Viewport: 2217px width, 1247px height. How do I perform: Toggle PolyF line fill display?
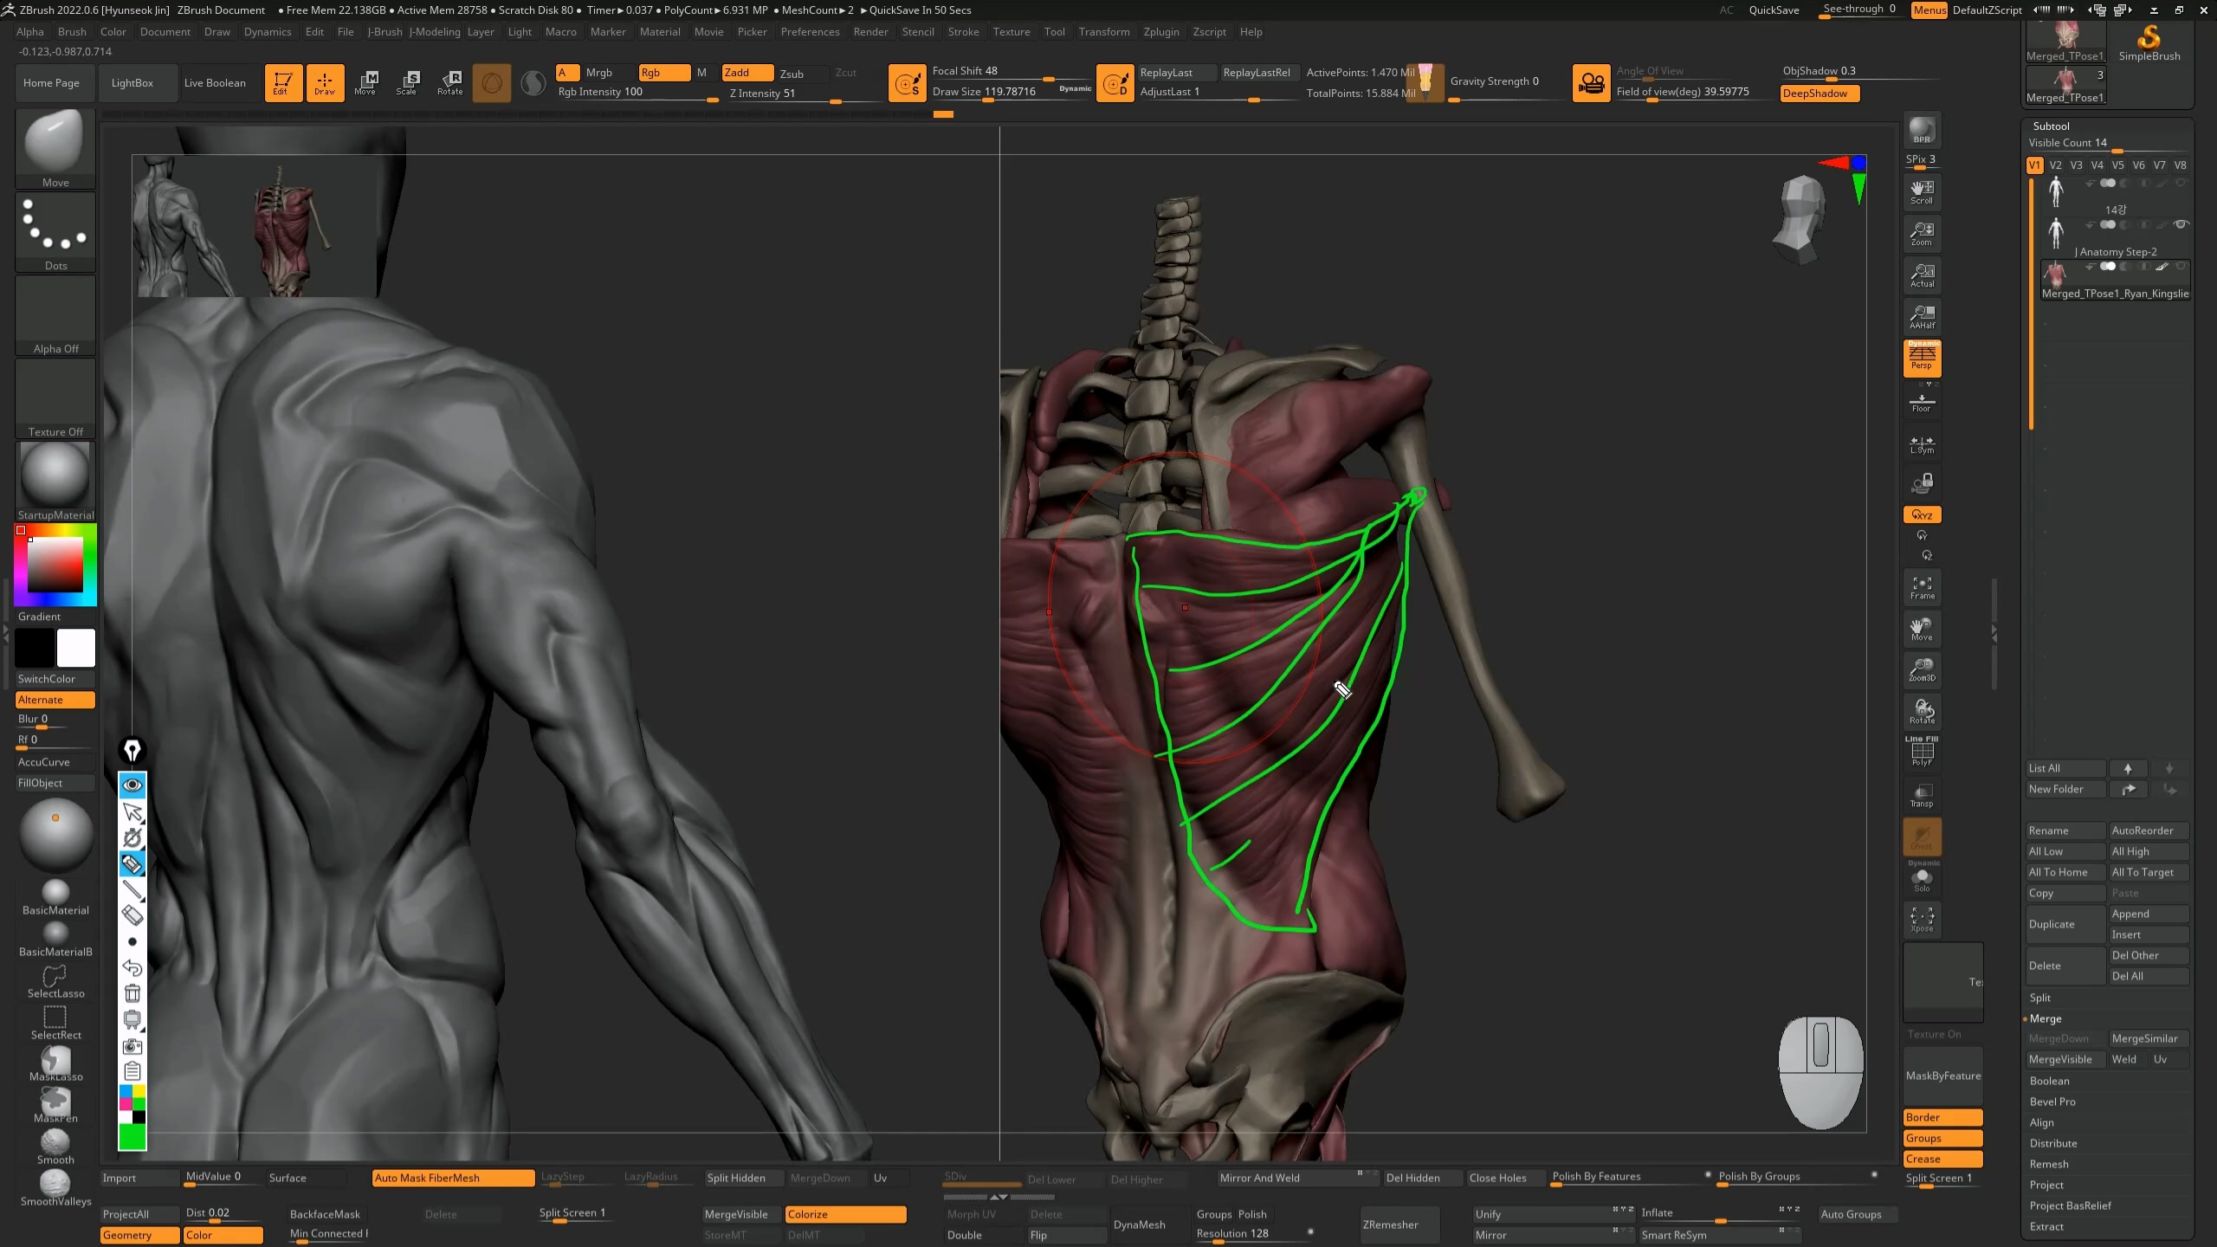pyautogui.click(x=1922, y=752)
